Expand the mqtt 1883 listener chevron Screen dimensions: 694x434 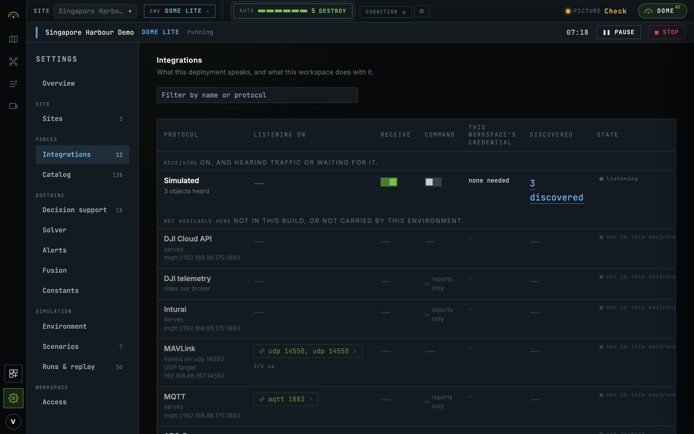310,399
